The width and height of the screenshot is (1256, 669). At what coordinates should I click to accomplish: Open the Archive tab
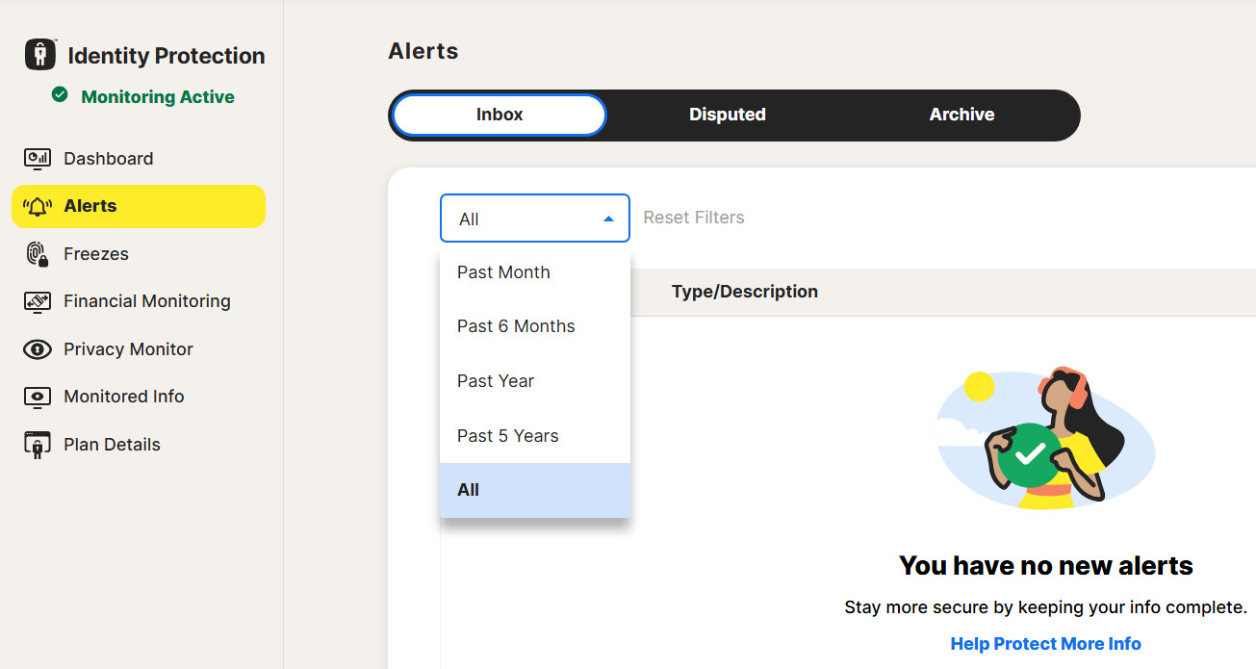point(961,115)
